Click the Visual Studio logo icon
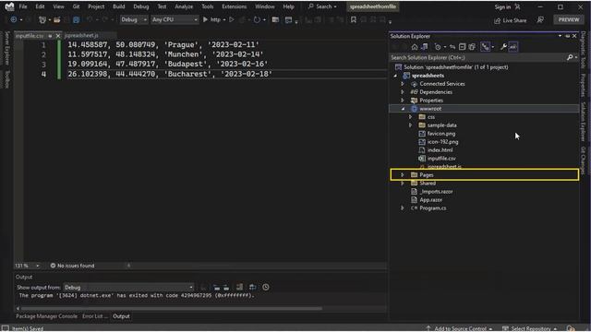The height and width of the screenshot is (332, 591). coord(9,6)
